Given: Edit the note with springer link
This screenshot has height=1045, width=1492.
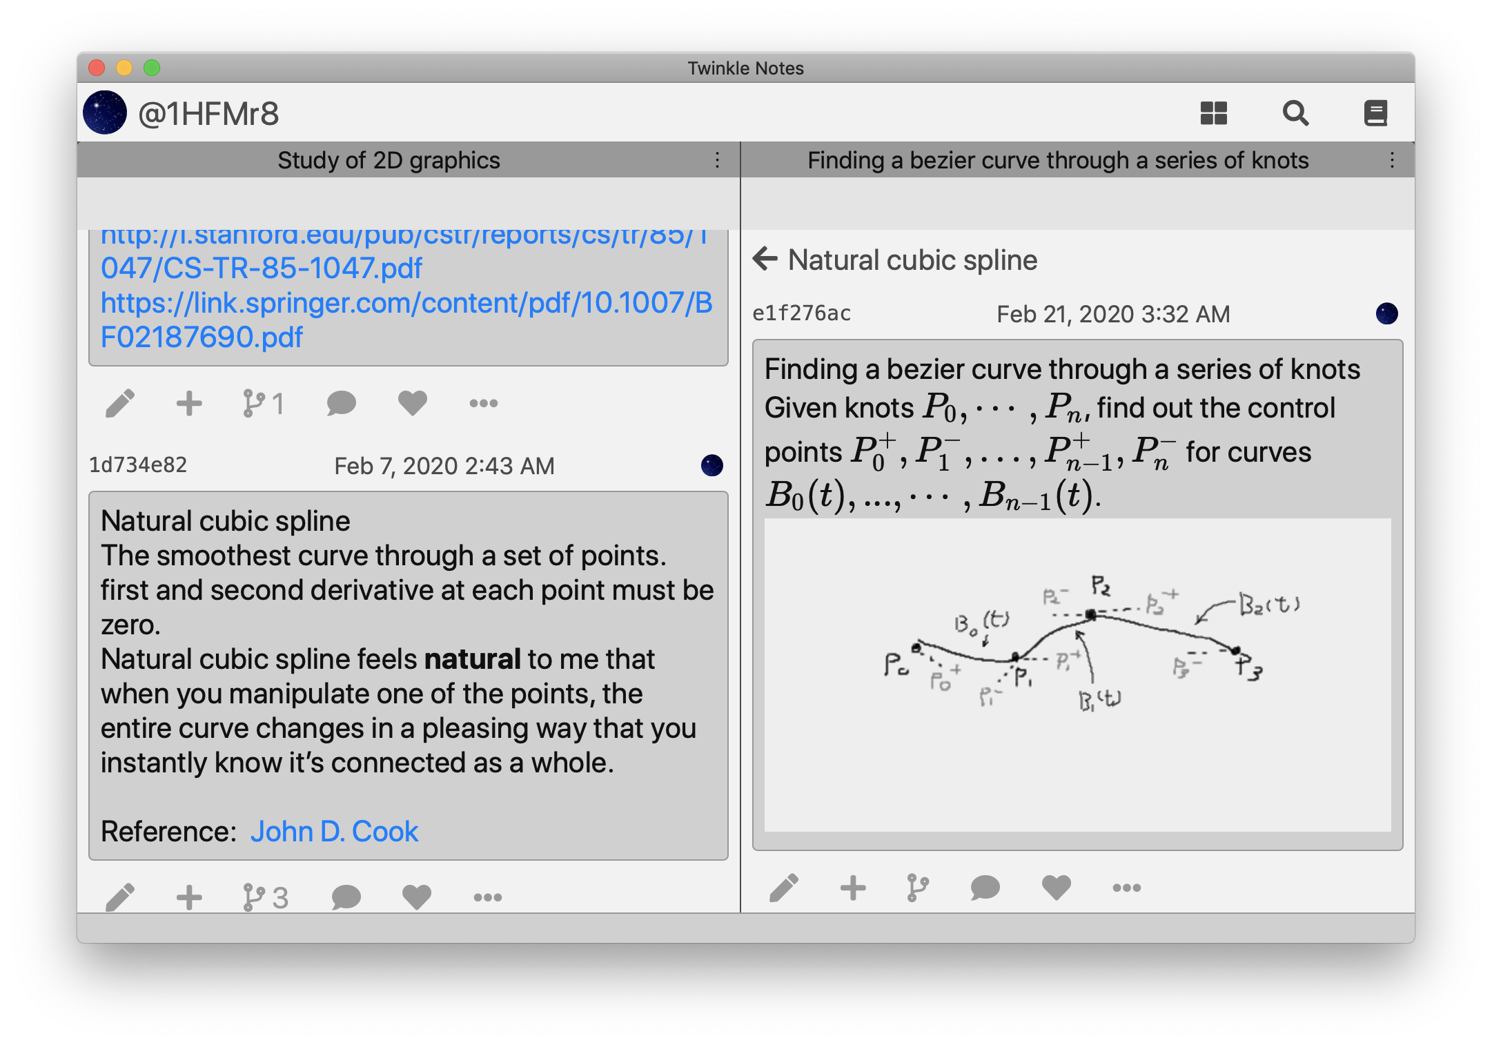Looking at the screenshot, I should pyautogui.click(x=120, y=404).
